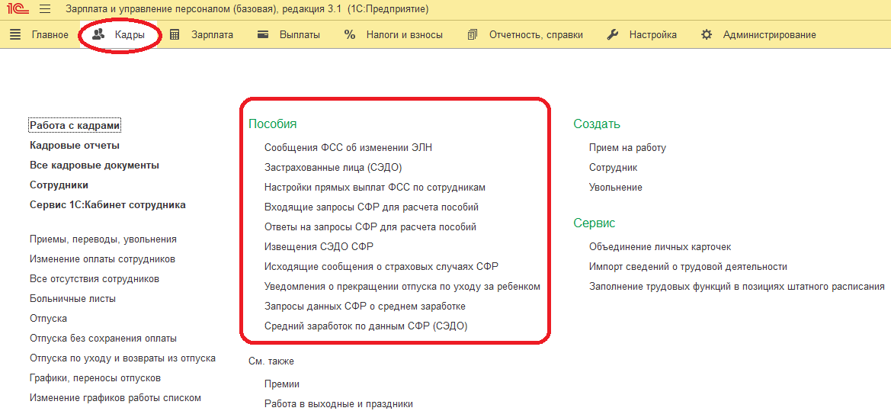The height and width of the screenshot is (411, 891).
Task: Open Отпуска без сохранения оплаты
Action: [x=103, y=339]
